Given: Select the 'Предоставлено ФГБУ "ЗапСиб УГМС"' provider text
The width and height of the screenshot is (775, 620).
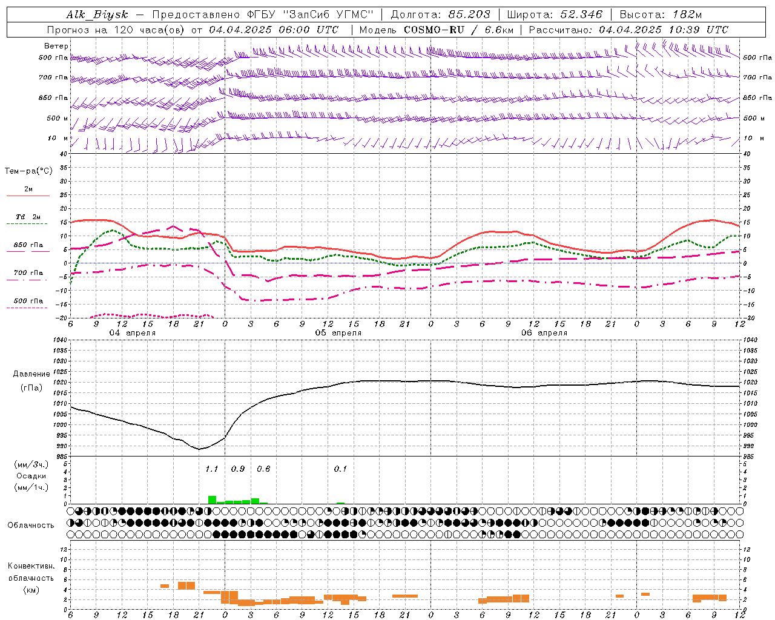Looking at the screenshot, I should pyautogui.click(x=263, y=15).
